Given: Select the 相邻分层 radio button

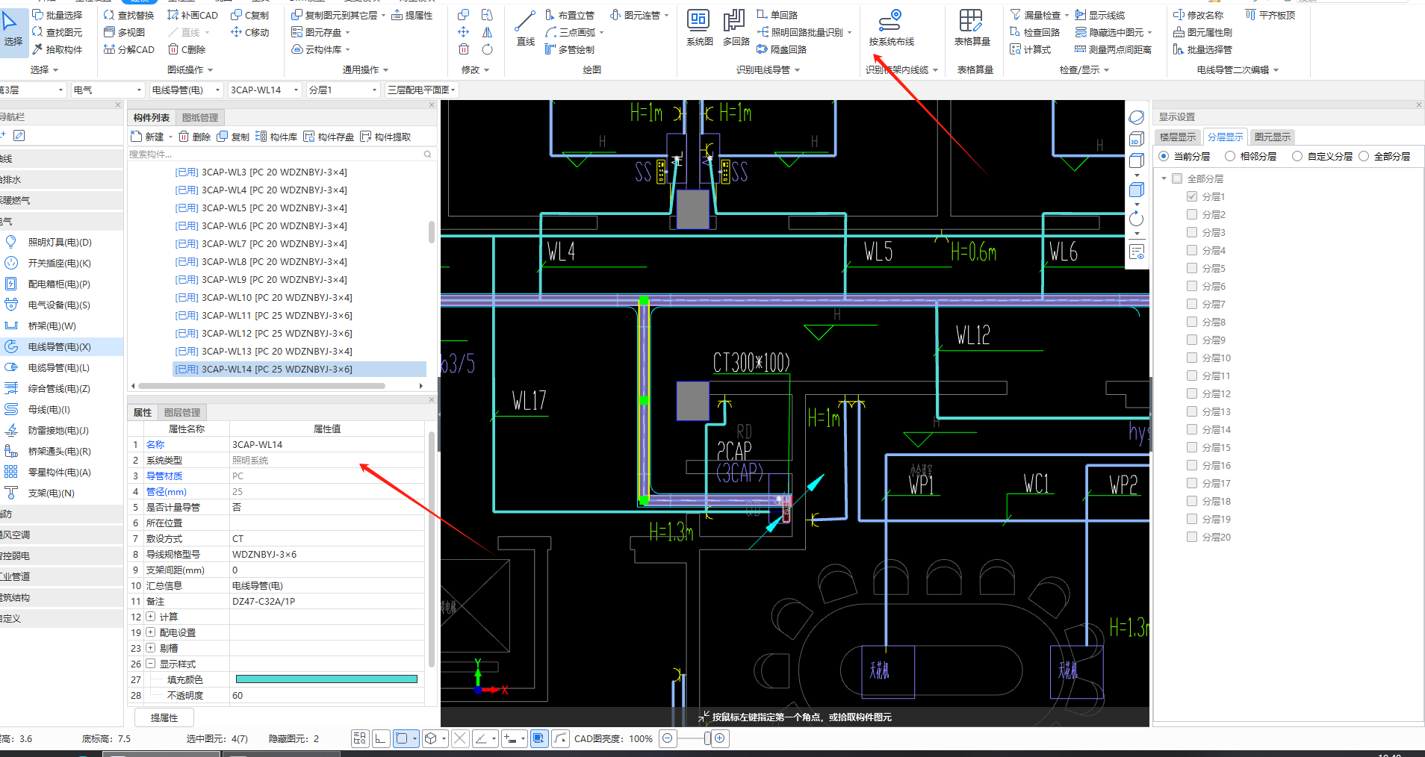Looking at the screenshot, I should pos(1230,156).
